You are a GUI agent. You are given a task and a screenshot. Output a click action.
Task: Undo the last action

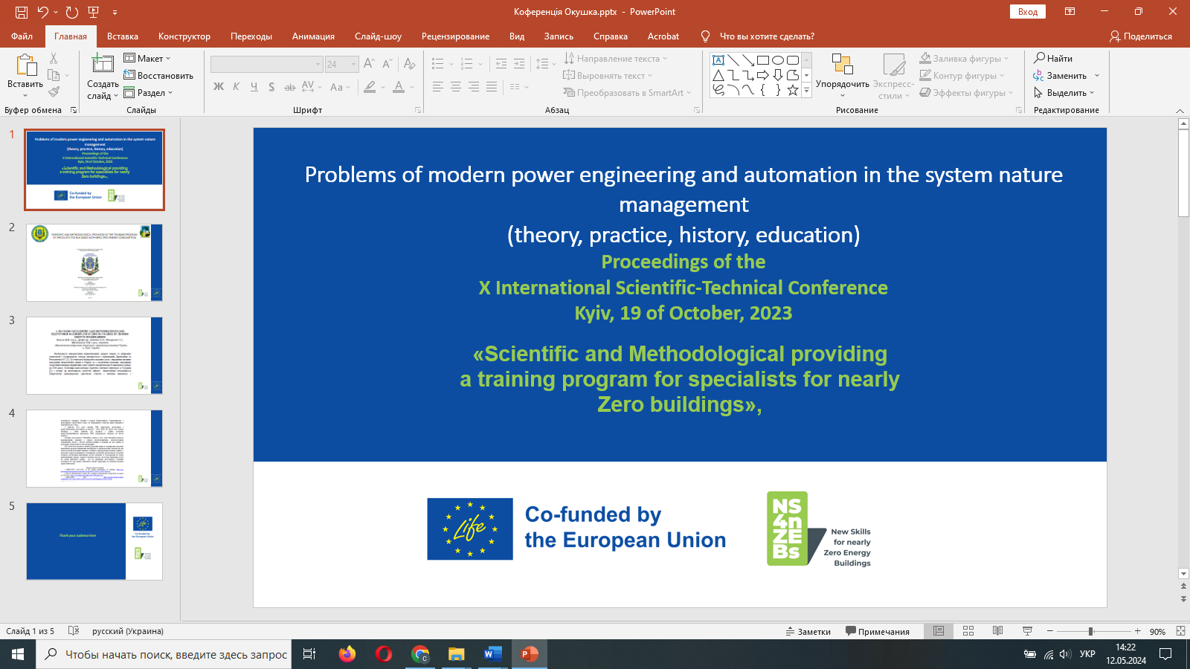[x=43, y=12]
